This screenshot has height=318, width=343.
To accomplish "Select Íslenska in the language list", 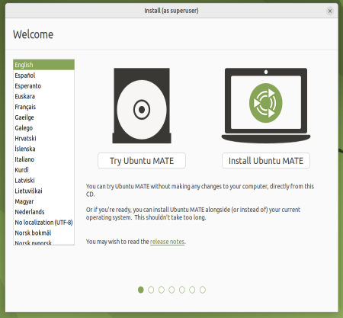I will (x=43, y=149).
